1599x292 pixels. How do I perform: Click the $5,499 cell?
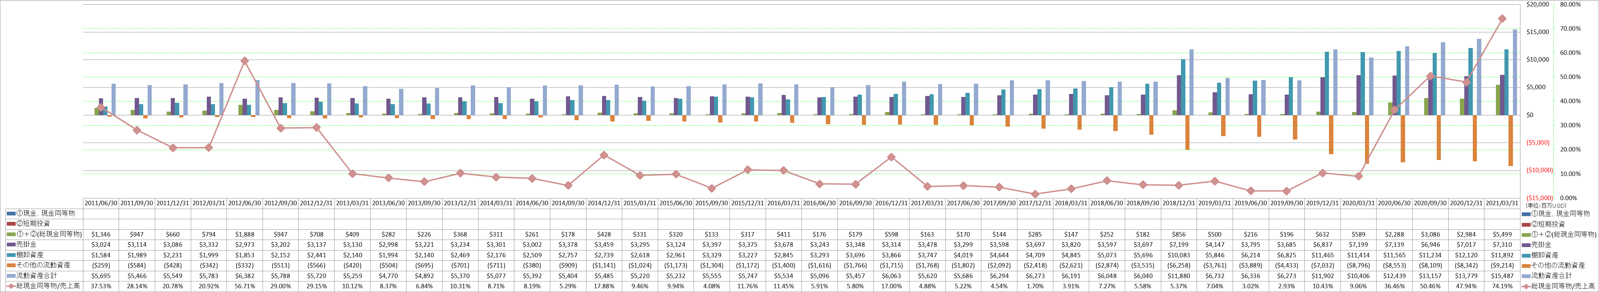click(x=1502, y=234)
